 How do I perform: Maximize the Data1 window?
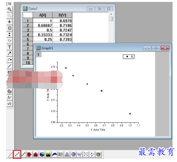tap(100, 9)
